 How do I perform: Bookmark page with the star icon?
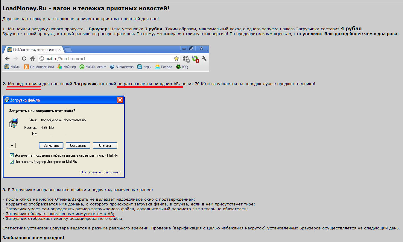(x=176, y=58)
